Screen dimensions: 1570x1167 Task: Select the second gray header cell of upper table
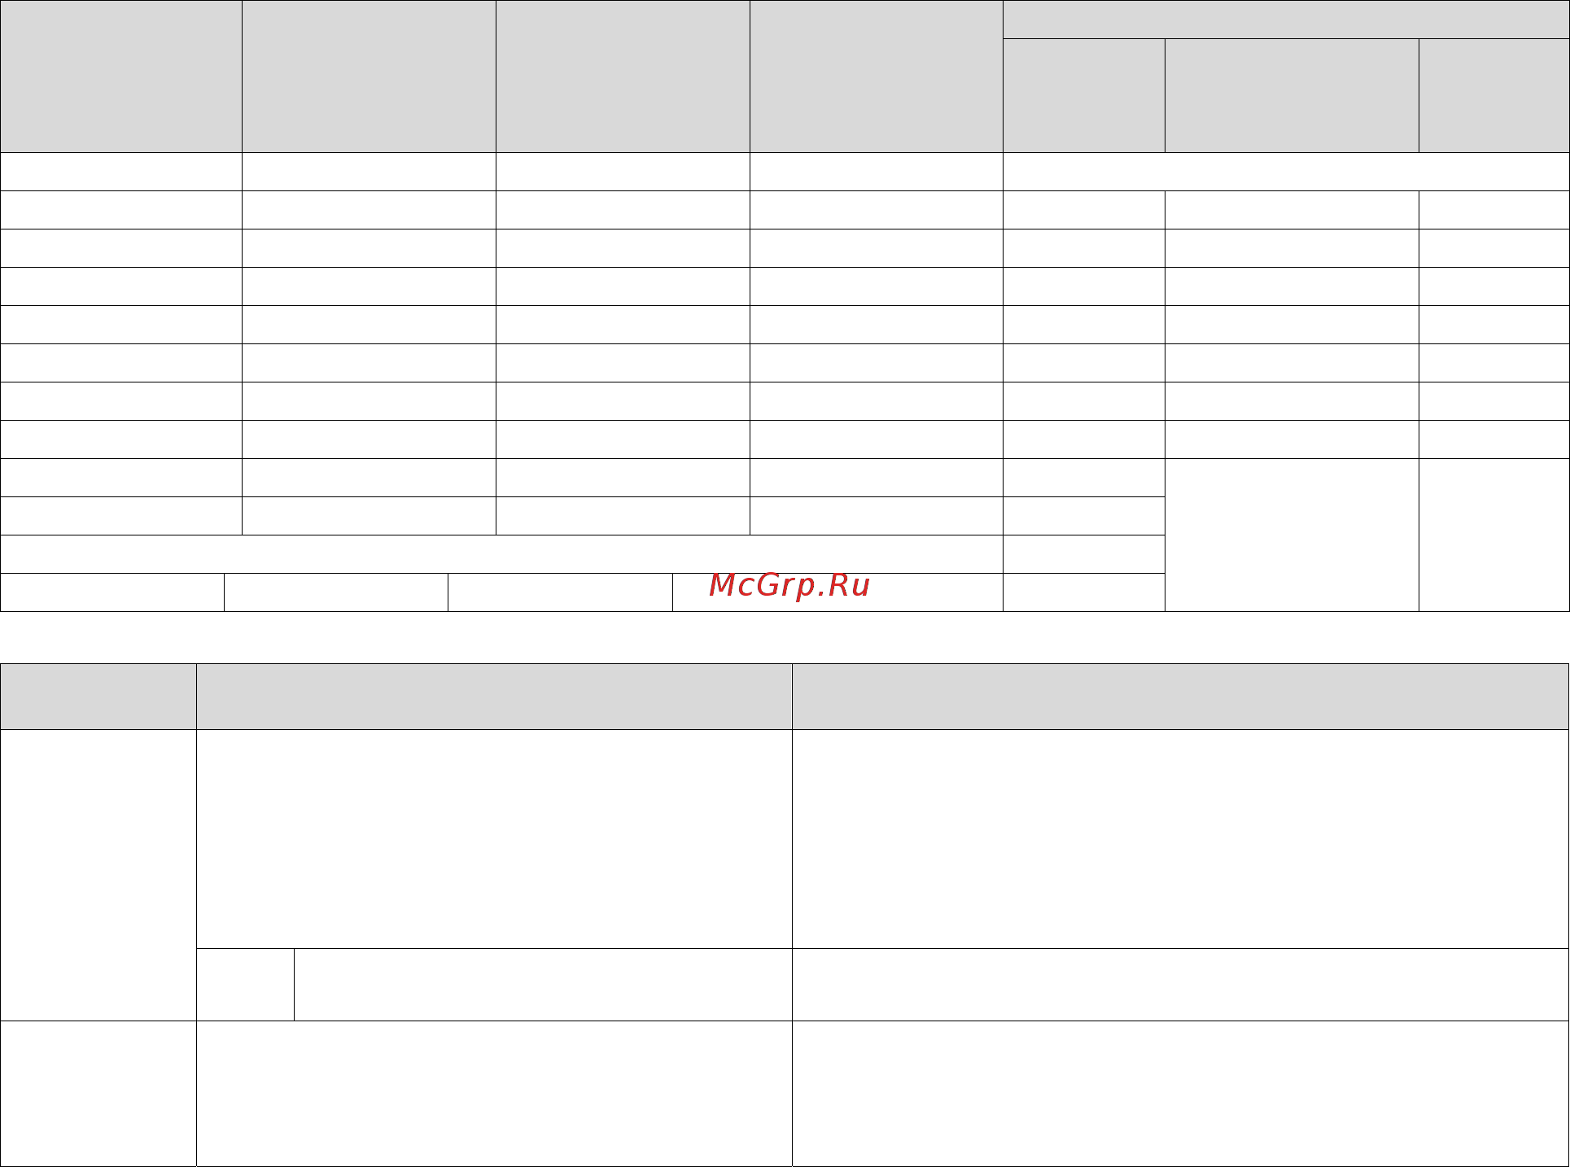pos(369,76)
